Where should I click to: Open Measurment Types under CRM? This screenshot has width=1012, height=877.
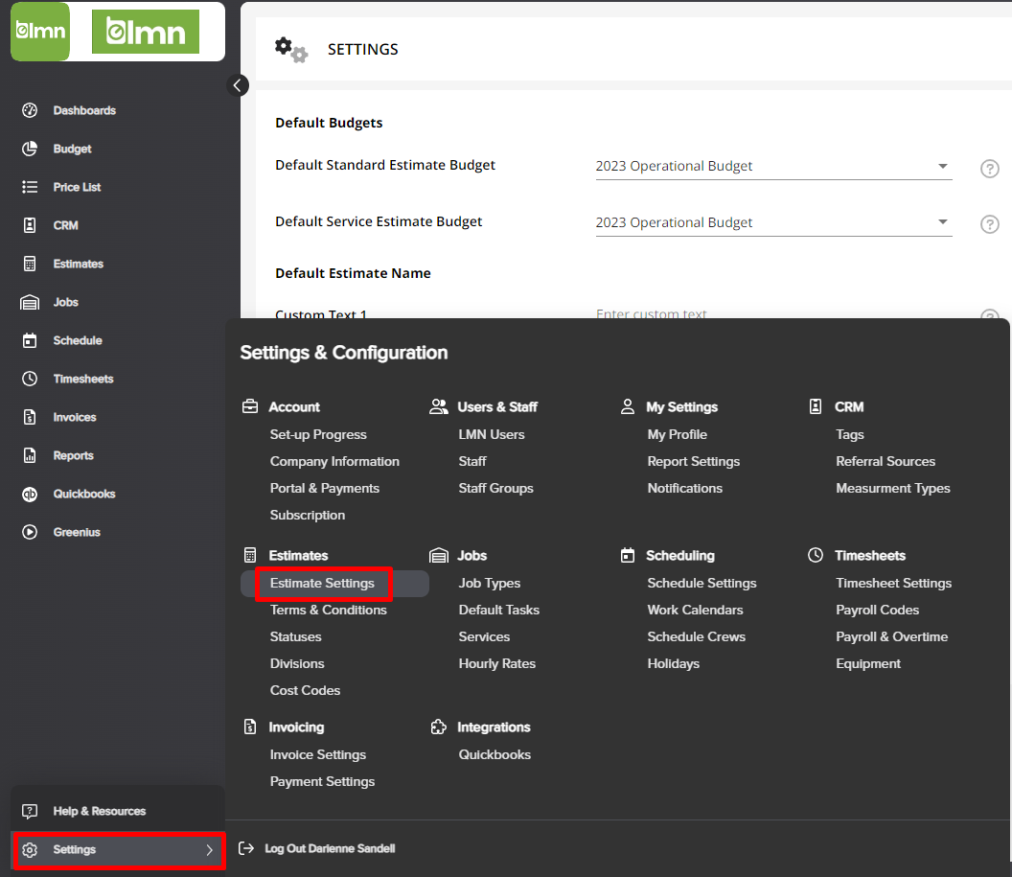click(x=892, y=489)
